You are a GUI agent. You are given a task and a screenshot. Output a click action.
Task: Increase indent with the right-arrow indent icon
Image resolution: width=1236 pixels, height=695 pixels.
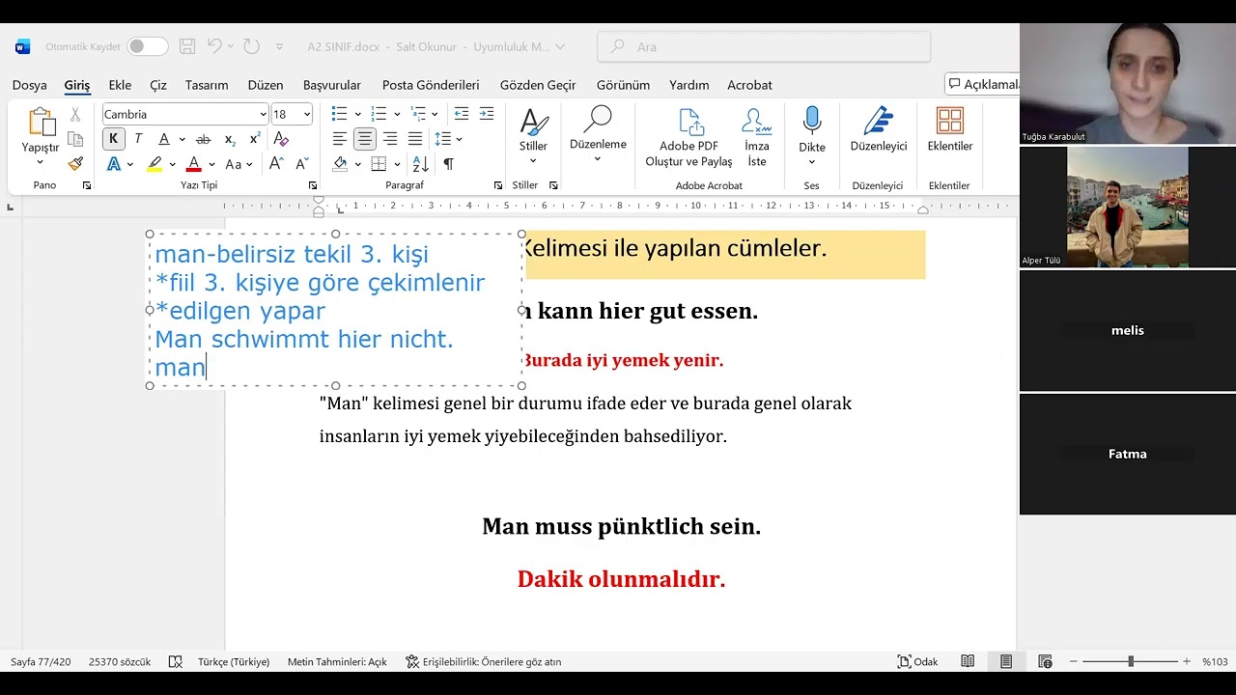[x=487, y=114]
